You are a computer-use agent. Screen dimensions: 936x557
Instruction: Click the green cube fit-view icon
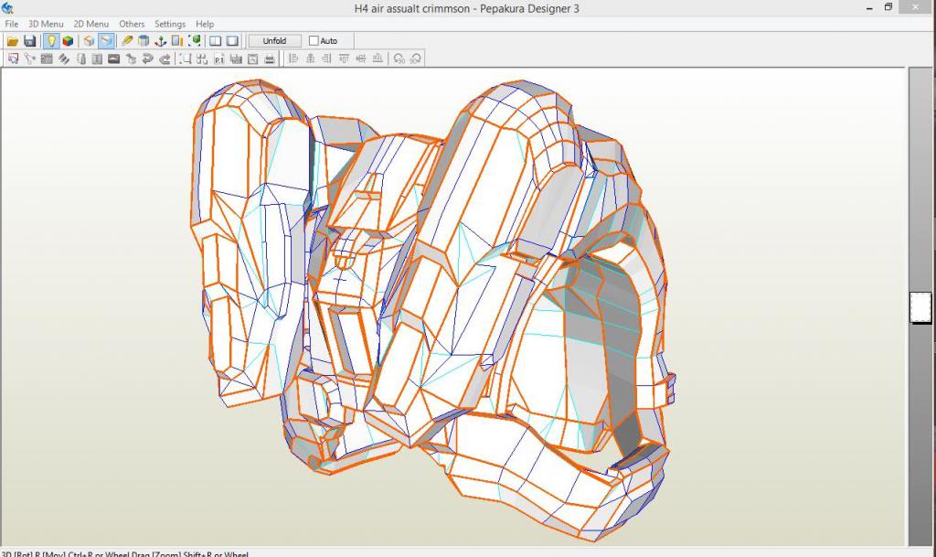[x=195, y=41]
